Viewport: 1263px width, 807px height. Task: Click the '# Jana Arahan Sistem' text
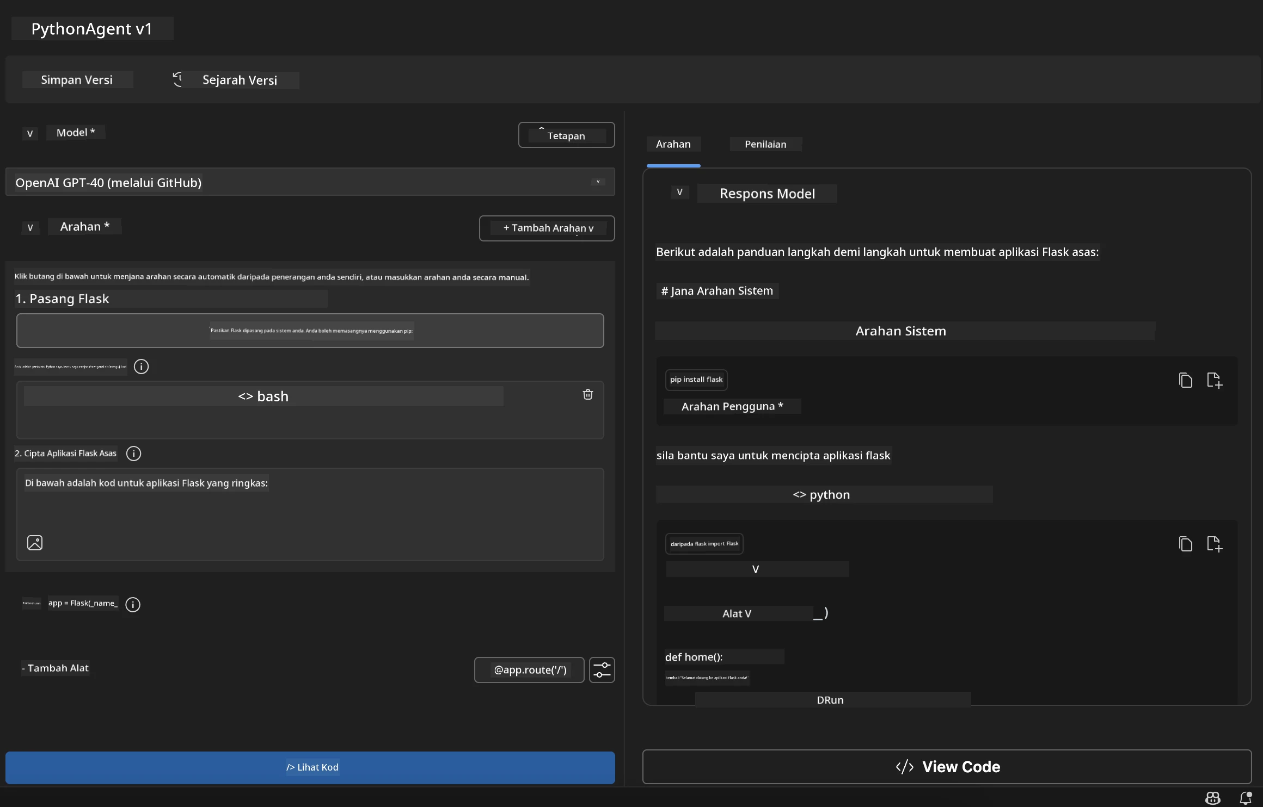click(717, 291)
